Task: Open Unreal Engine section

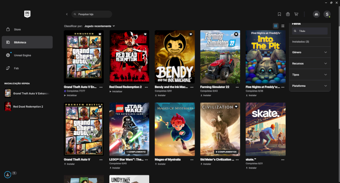Action: (x=27, y=55)
